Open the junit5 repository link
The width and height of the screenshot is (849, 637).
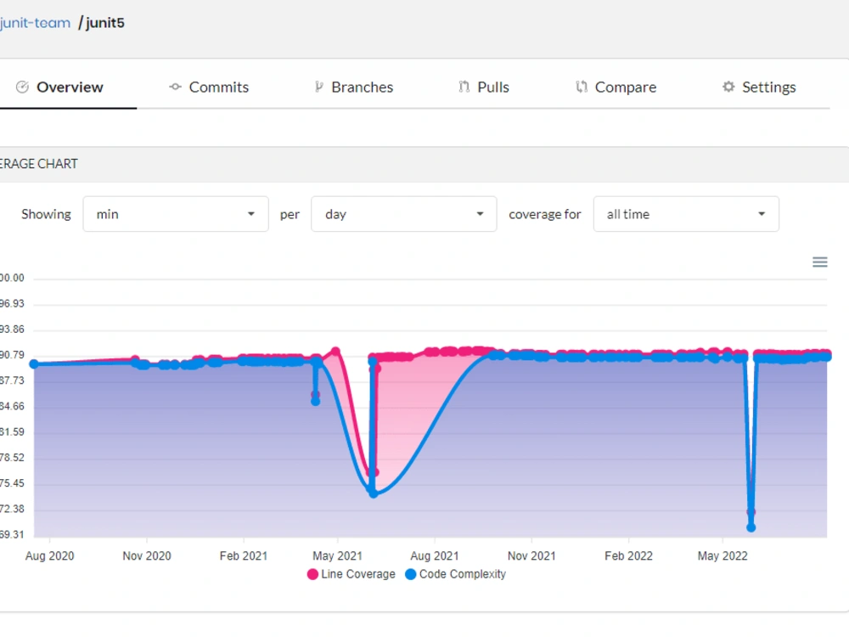[105, 23]
